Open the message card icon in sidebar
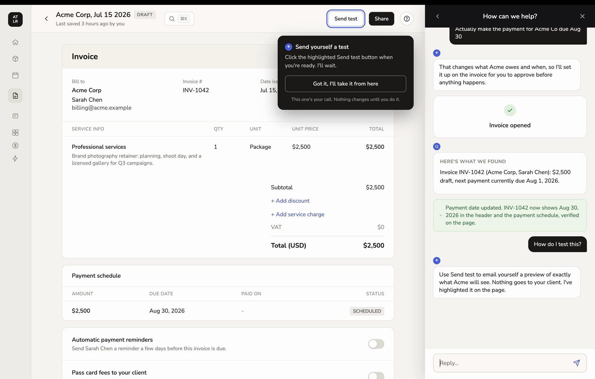Screen dimensions: 595x379 pyautogui.click(x=15, y=116)
